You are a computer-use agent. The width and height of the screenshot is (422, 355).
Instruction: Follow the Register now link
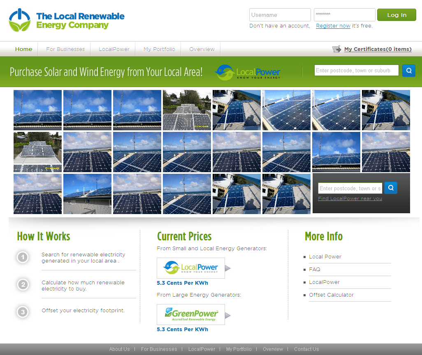click(333, 26)
